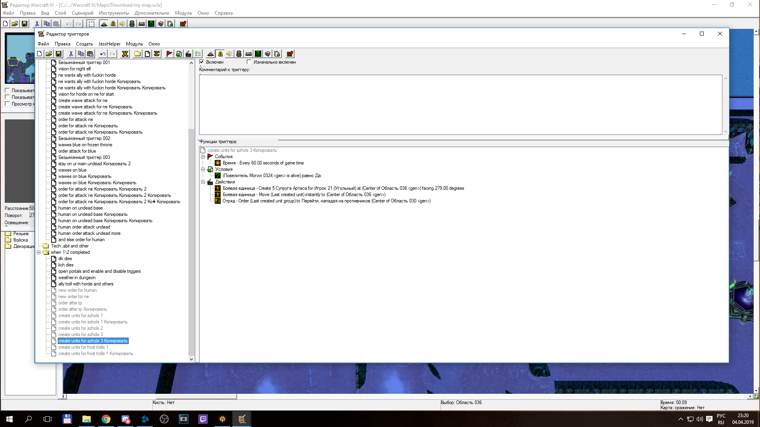Enable the Изначально включен checkbox
Viewport: 760px width, 427px height.
(x=249, y=62)
